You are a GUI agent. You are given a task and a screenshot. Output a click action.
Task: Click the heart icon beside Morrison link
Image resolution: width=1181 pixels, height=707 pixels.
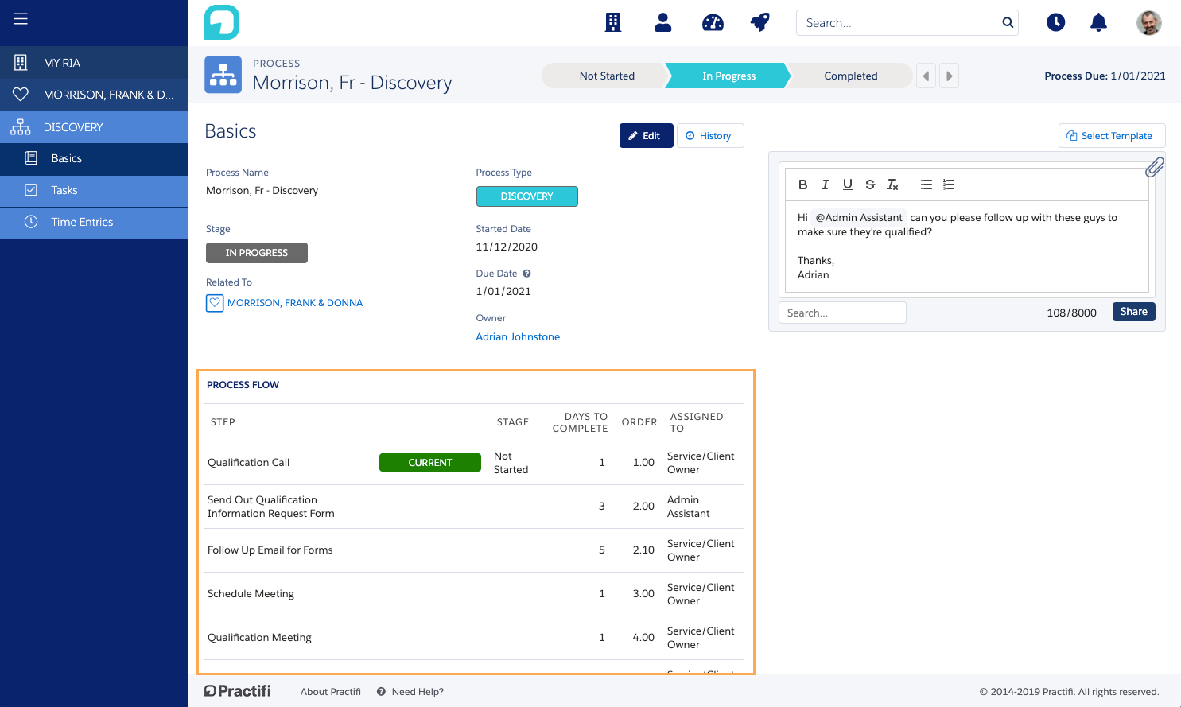(215, 303)
